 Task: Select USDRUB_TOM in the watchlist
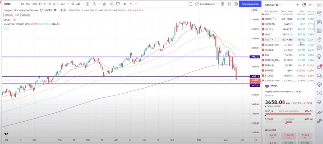pyautogui.click(x=289, y=45)
